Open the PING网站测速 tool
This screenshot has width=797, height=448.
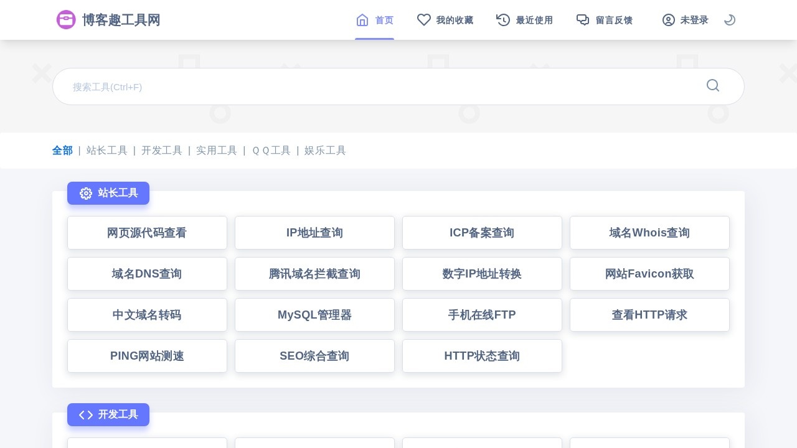[x=147, y=355]
